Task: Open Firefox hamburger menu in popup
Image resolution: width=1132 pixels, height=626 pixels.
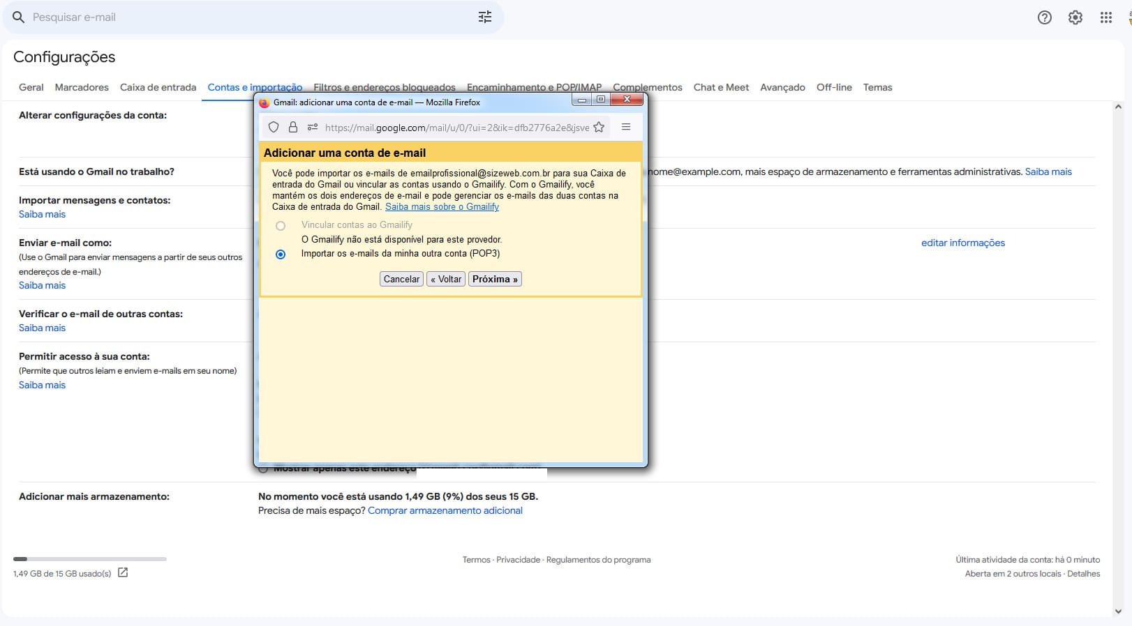Action: [x=626, y=127]
